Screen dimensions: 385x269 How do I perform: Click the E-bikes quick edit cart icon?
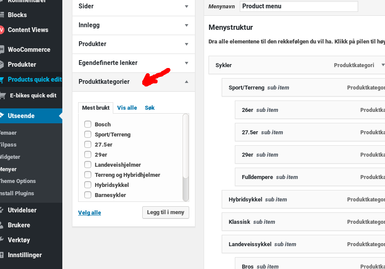point(3,96)
